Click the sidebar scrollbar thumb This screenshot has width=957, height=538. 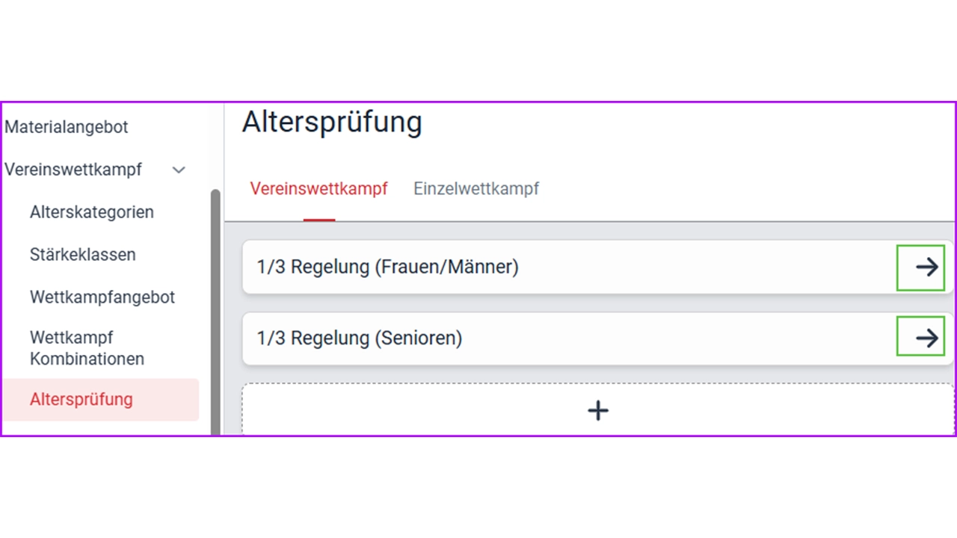tap(215, 312)
